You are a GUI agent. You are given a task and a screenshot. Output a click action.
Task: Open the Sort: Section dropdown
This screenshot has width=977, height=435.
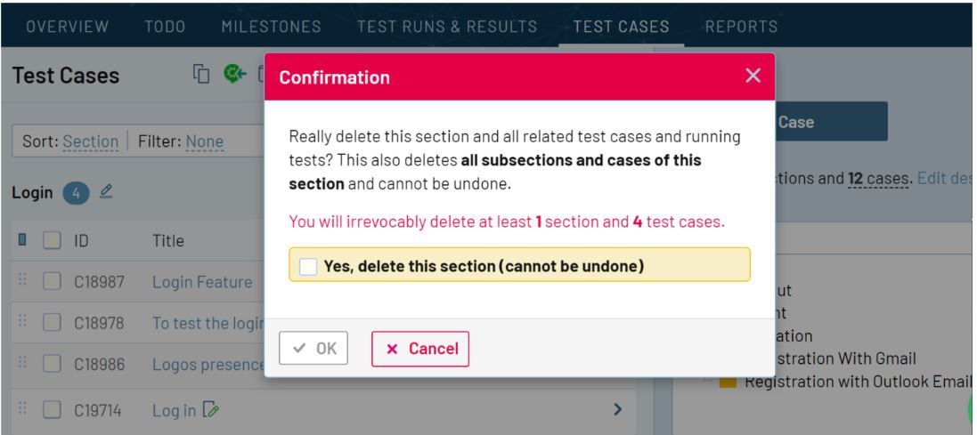click(90, 142)
